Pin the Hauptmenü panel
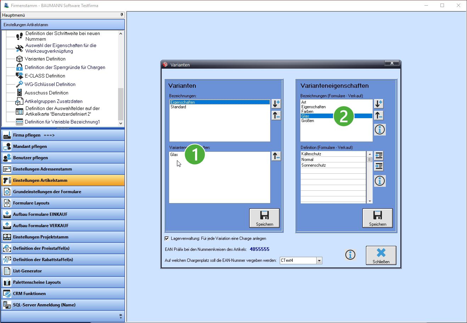 (x=122, y=15)
